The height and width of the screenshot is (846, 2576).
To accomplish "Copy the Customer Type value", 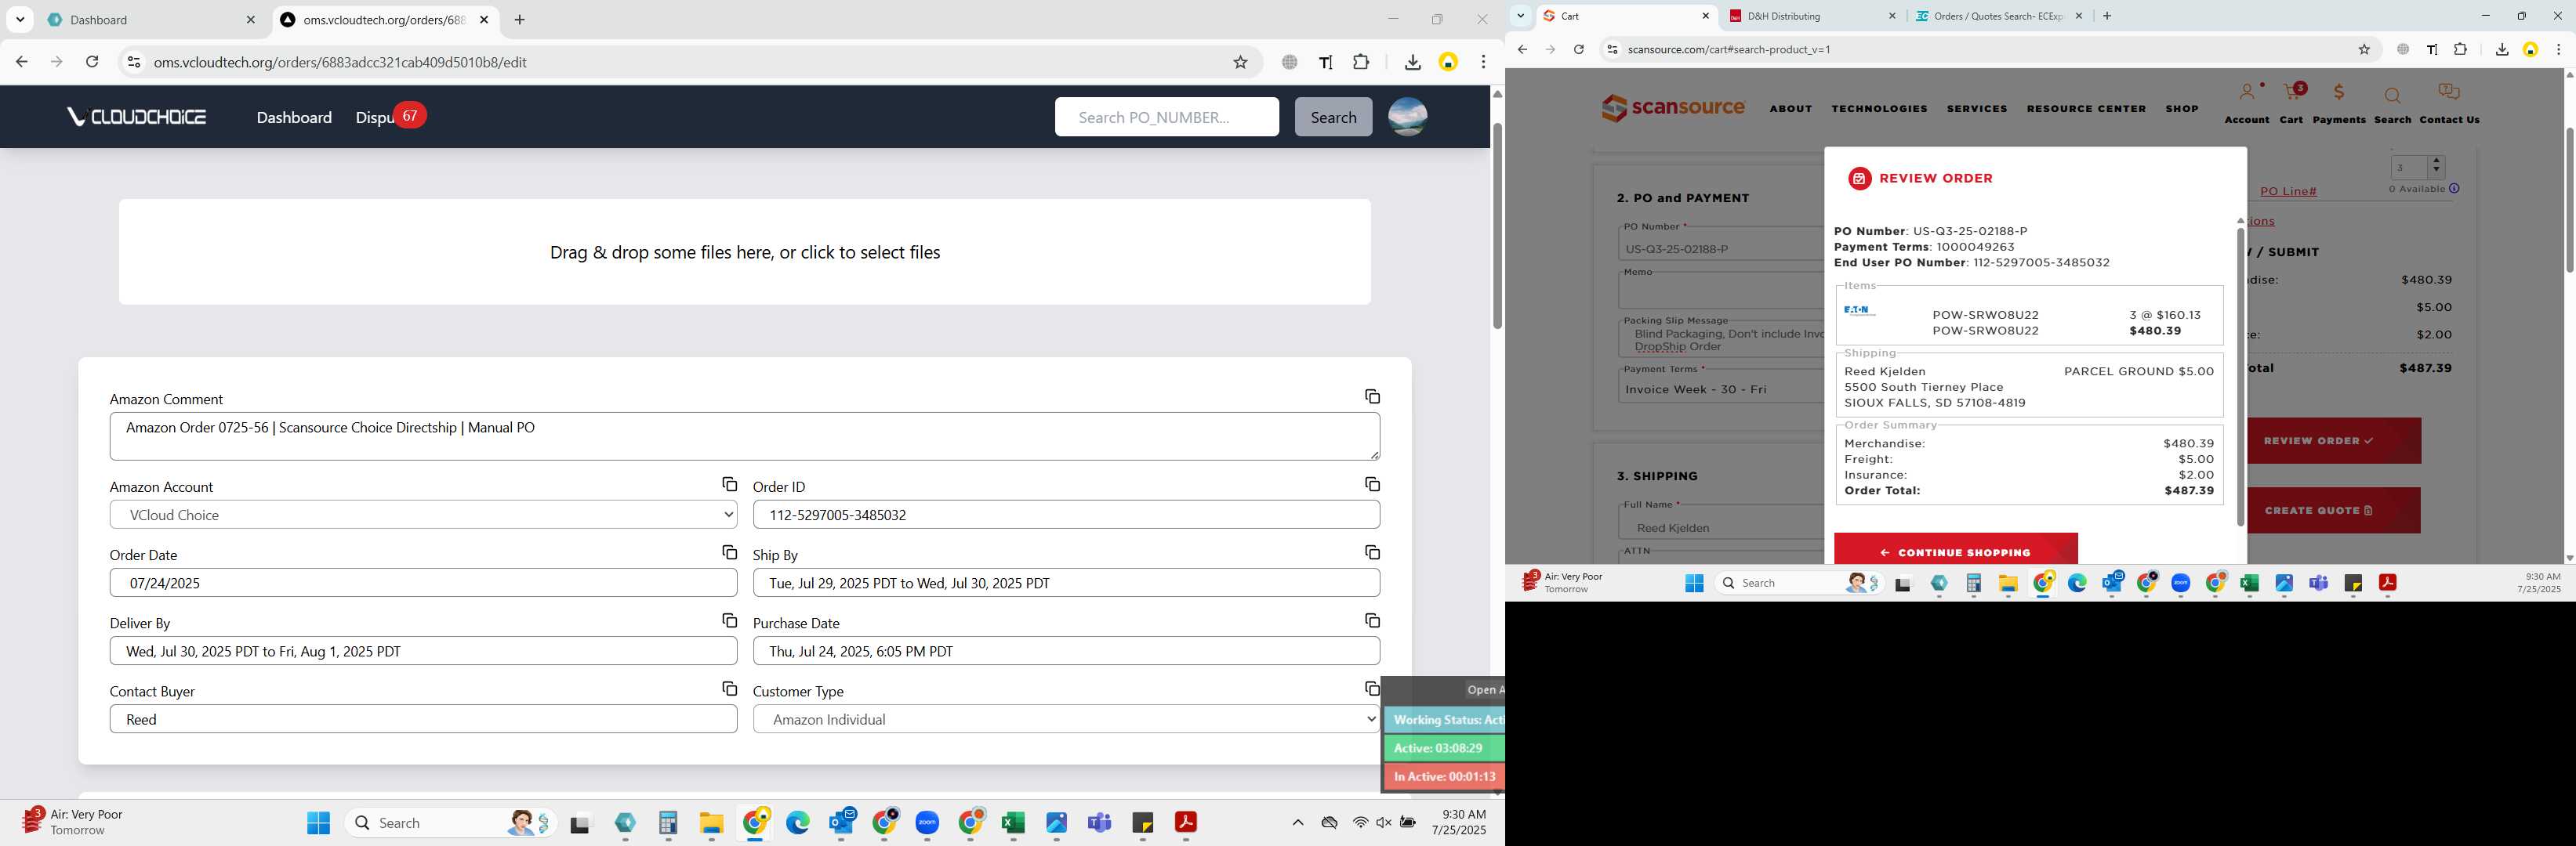I will [1372, 689].
